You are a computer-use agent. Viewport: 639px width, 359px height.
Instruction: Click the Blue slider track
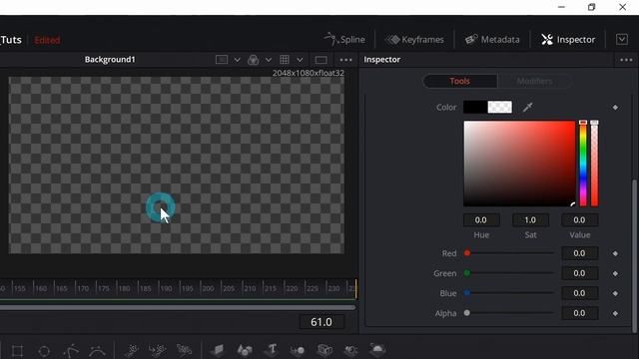click(x=509, y=293)
